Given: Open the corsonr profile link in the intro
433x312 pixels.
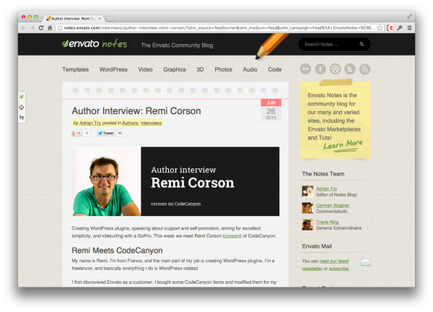Looking at the screenshot, I should point(232,236).
